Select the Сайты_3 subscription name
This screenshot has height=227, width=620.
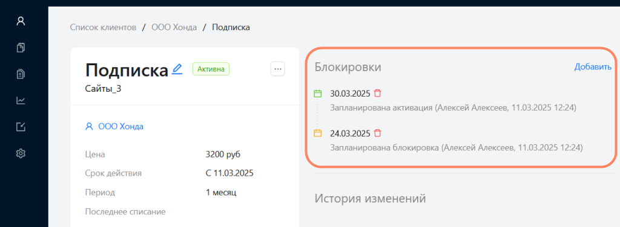(x=103, y=89)
